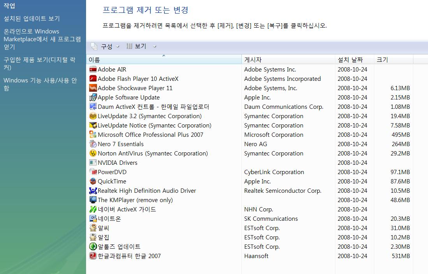Screen dimensions: 428x274
Task: Click the 97.1MB size cell
Action: (x=400, y=172)
